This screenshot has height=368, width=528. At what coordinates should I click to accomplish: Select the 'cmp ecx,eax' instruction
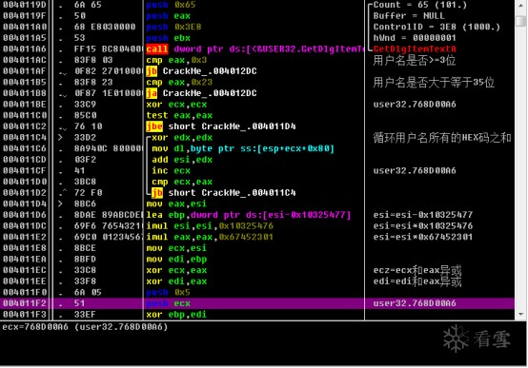click(182, 182)
